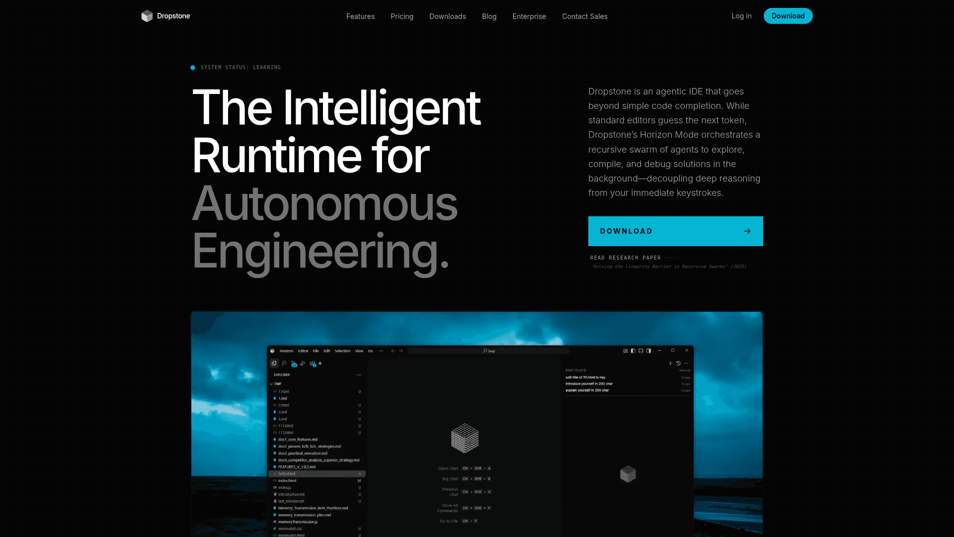
Task: Open the Enterprise navigation item
Action: pyautogui.click(x=529, y=16)
